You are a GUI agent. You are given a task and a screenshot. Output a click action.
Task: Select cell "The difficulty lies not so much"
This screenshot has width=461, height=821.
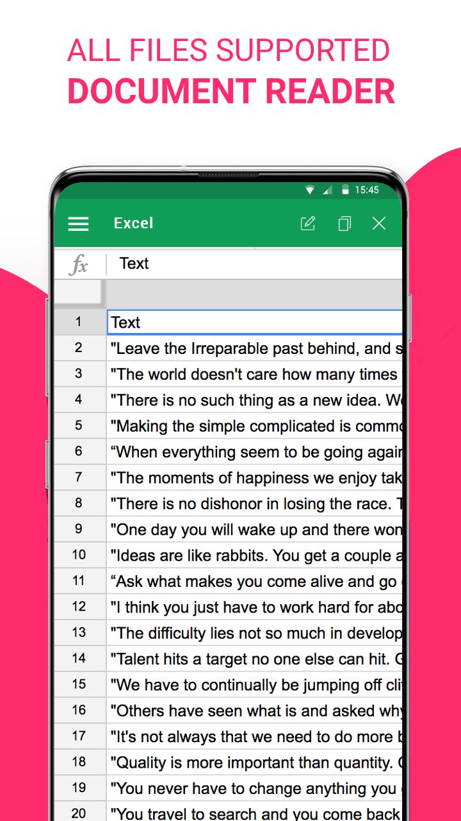point(254,633)
